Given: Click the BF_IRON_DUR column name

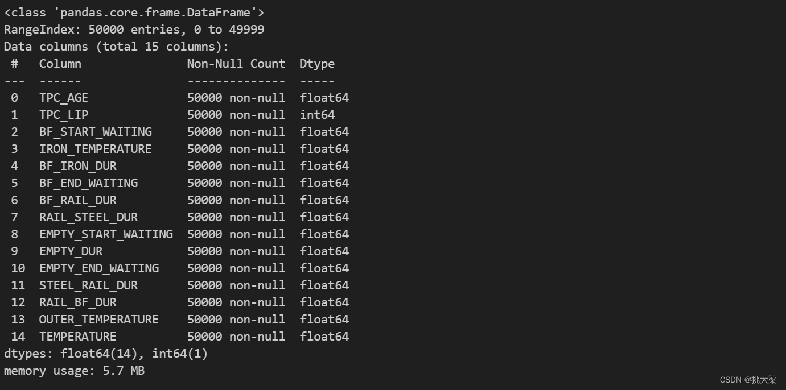Looking at the screenshot, I should point(78,166).
